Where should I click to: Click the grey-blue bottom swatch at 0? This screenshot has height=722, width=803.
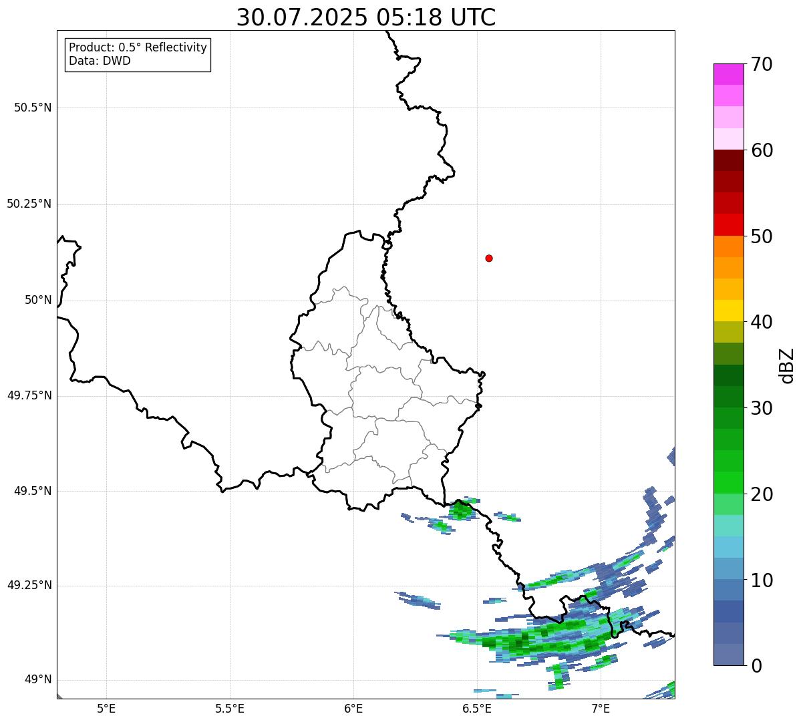pyautogui.click(x=728, y=655)
